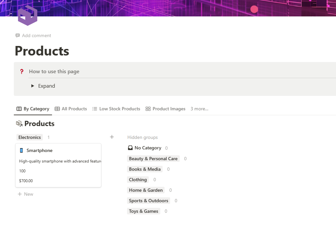336x240 pixels.
Task: Click the Add comment speech bubble icon
Action: 18,35
